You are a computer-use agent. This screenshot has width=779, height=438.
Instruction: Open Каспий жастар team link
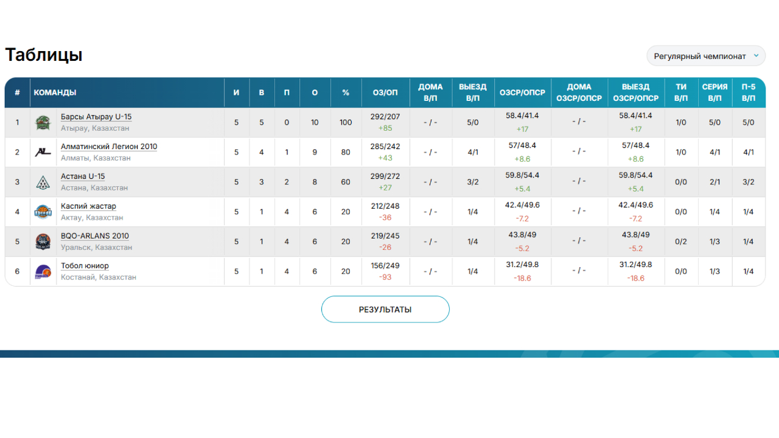point(88,206)
